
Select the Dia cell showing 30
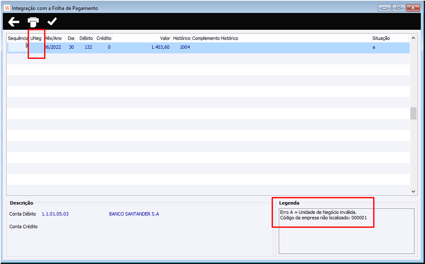coord(71,47)
